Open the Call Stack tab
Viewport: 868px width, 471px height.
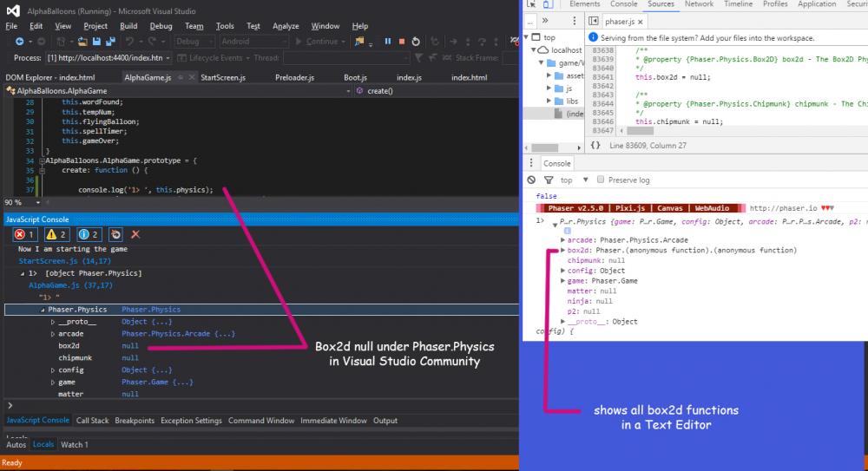tap(93, 421)
